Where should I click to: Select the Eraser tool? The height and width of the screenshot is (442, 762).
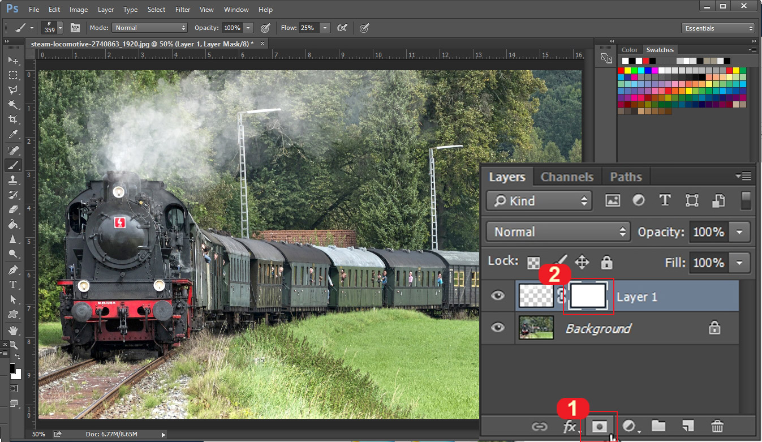(13, 209)
